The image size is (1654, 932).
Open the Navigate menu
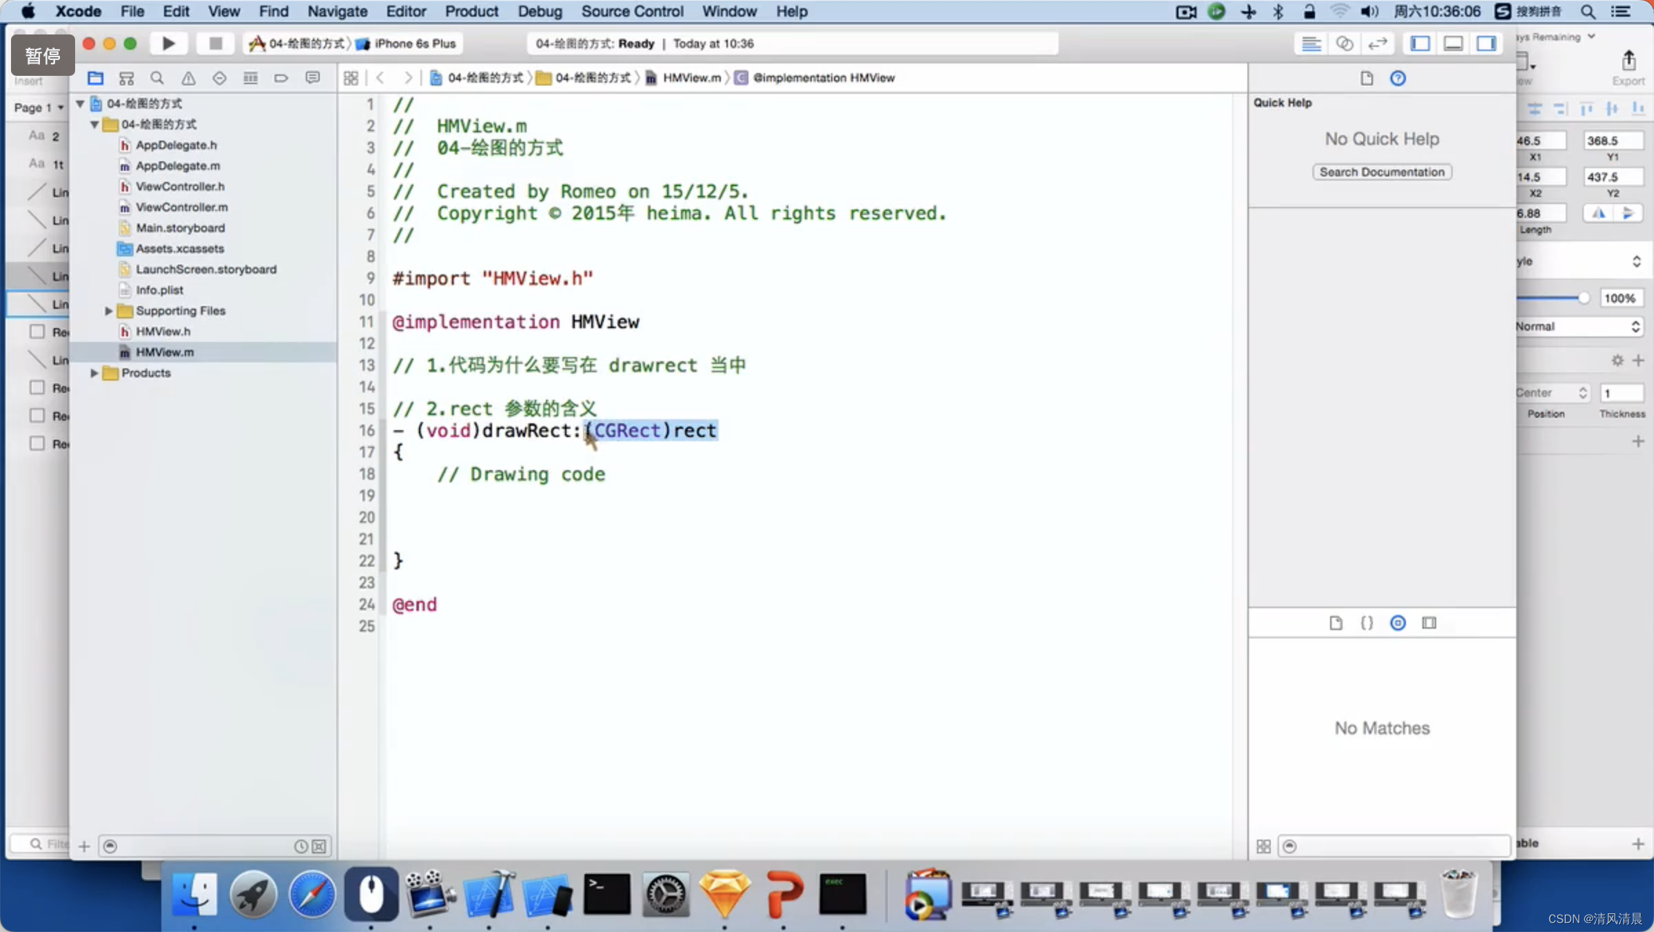337,11
